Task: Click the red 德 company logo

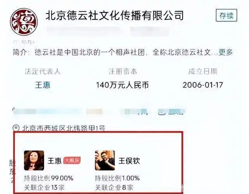Action: pyautogui.click(x=24, y=22)
